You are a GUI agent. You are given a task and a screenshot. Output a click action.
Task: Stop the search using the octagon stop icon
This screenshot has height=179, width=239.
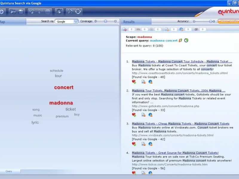48,12
